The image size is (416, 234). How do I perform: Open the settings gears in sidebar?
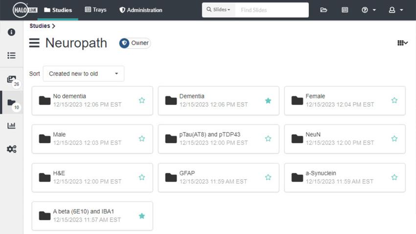[x=11, y=149]
